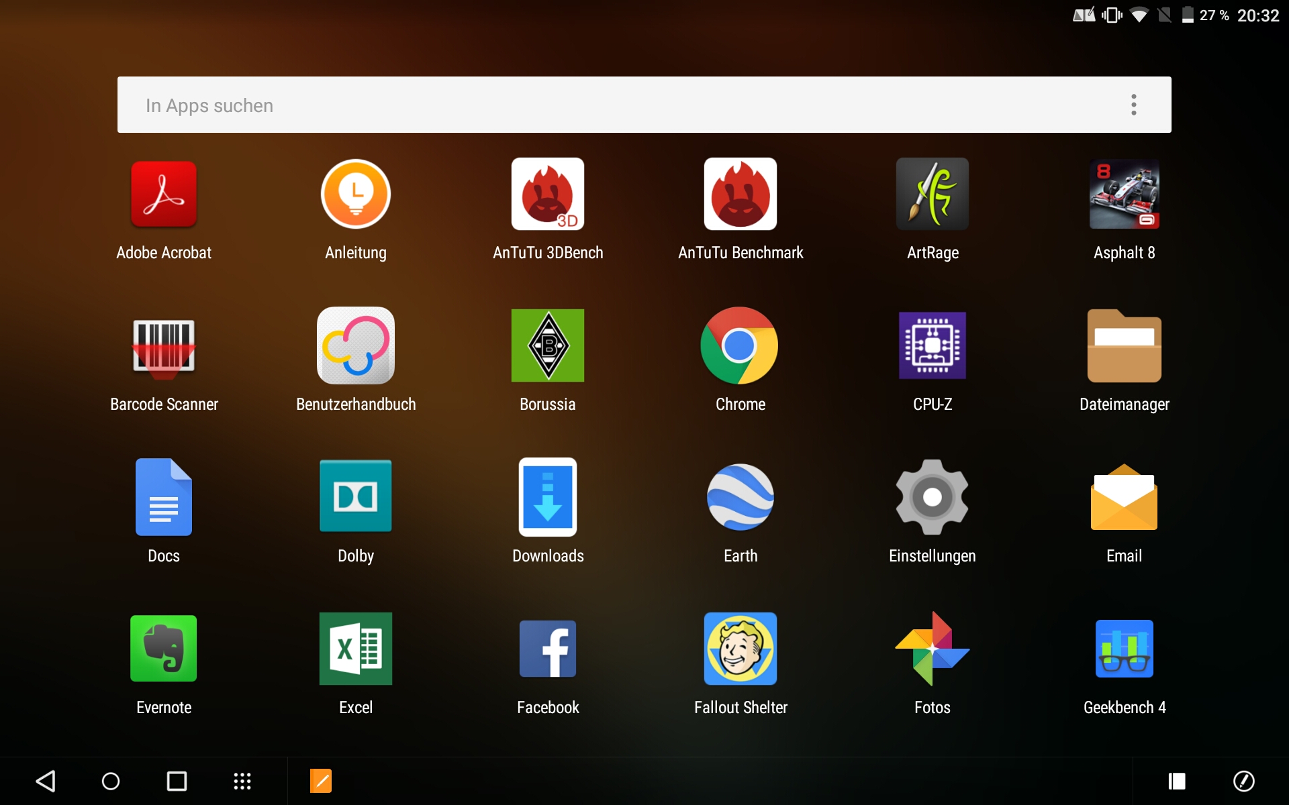Open Benutzerhandbuch app

coord(356,345)
